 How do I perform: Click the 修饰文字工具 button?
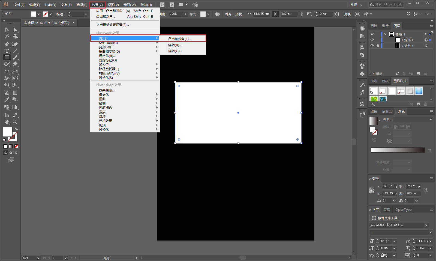[x=385, y=218]
